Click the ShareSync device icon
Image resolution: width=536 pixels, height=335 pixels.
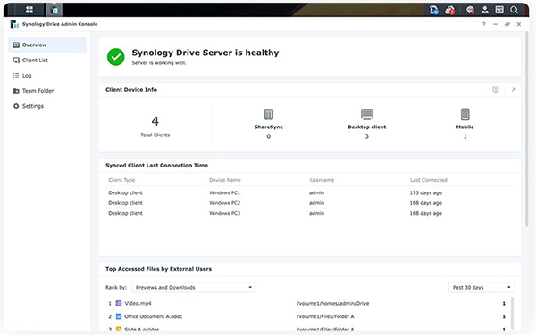point(269,114)
